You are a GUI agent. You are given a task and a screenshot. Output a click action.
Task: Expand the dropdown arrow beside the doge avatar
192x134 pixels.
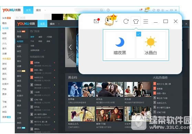[116, 22]
